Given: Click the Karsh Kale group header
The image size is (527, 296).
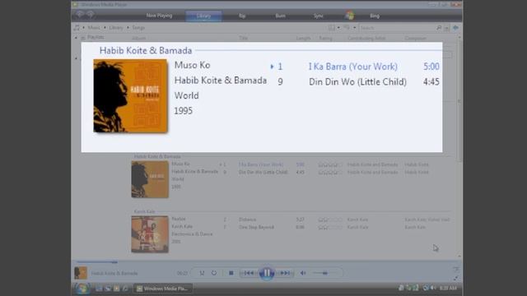Looking at the screenshot, I should [144, 211].
